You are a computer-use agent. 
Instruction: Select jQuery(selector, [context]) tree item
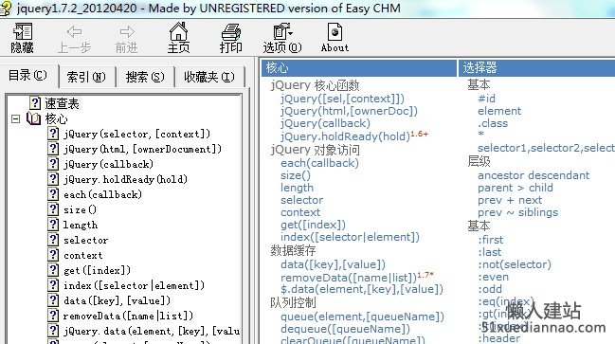pyautogui.click(x=136, y=134)
